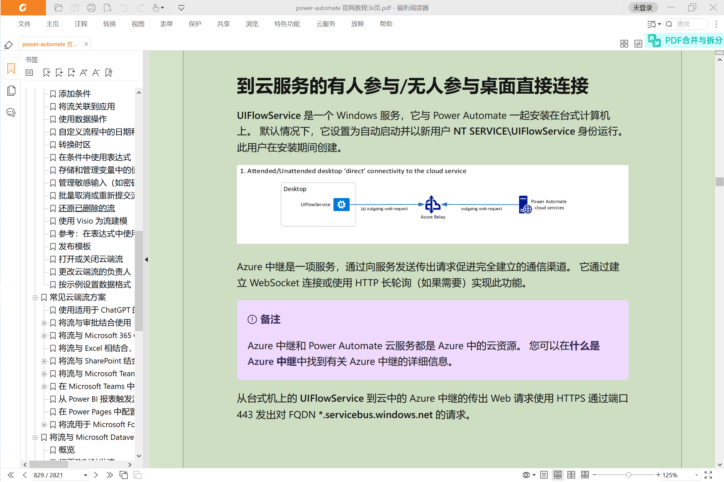Go to next page arrow

click(x=96, y=475)
